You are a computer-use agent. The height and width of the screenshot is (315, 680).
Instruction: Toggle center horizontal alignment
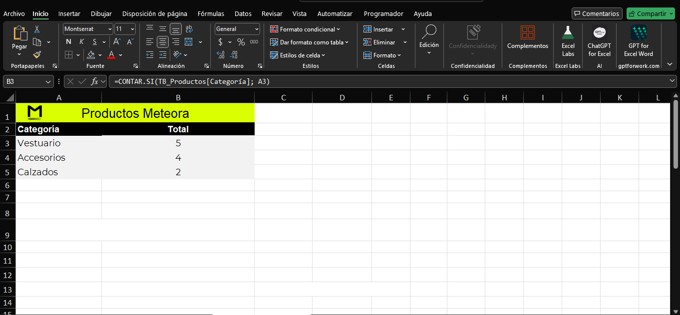click(x=163, y=42)
